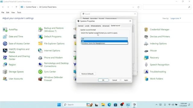Expand the address bar history dropdown
193x108 pixels.
(133, 7)
